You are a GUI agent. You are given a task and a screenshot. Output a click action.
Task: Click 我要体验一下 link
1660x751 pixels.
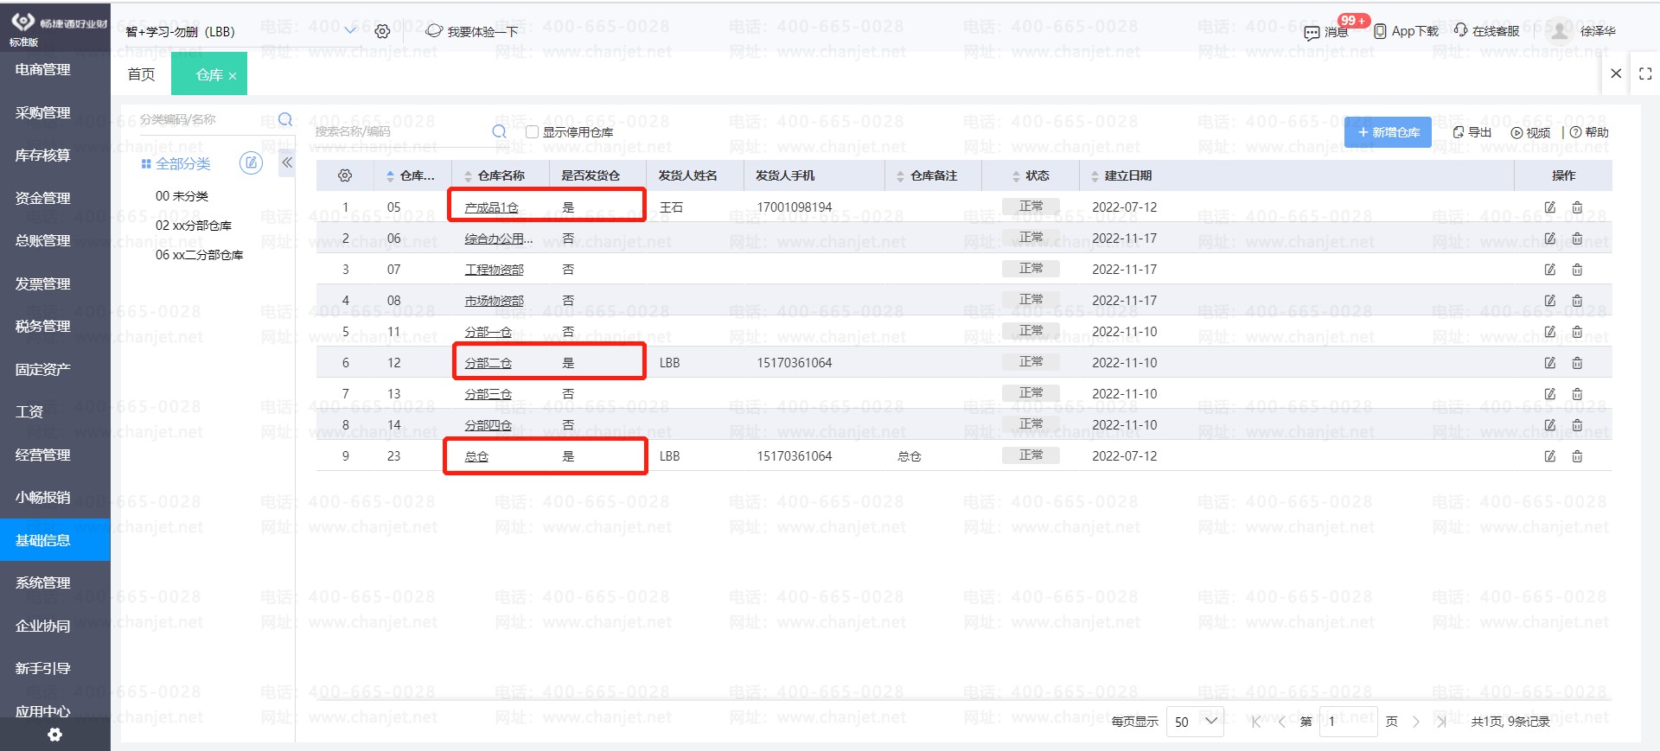pos(472,31)
